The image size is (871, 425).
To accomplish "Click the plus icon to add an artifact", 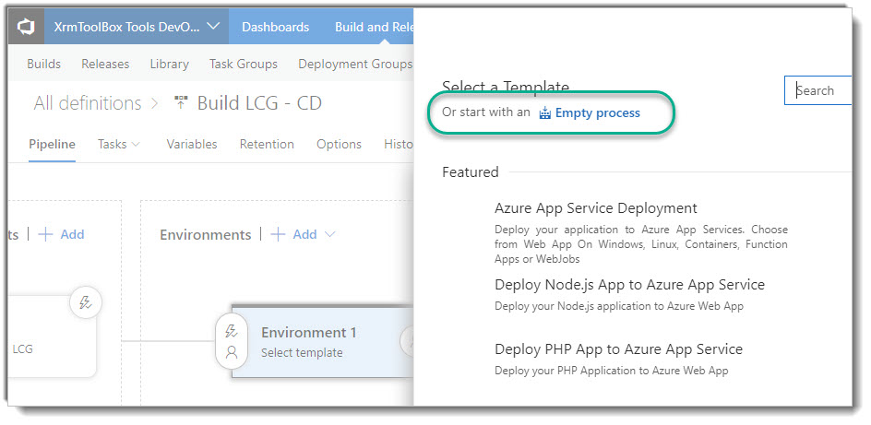I will (x=45, y=234).
